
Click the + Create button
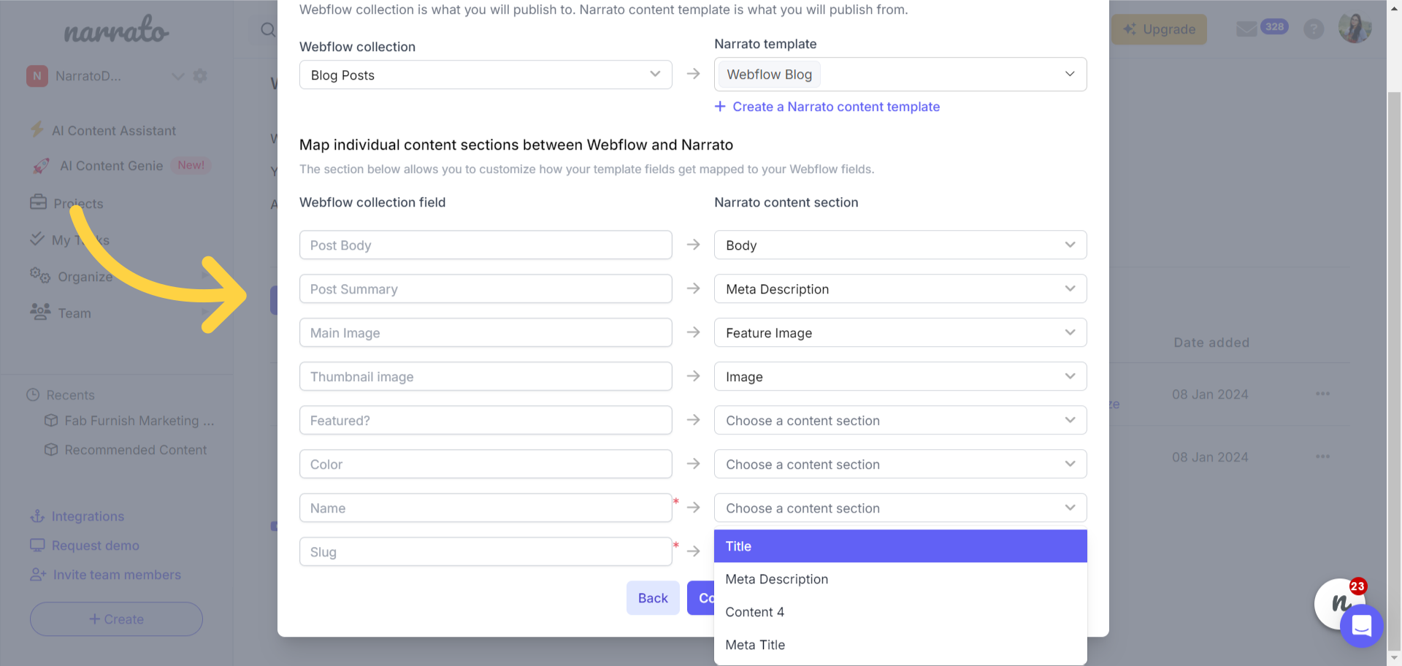(116, 619)
